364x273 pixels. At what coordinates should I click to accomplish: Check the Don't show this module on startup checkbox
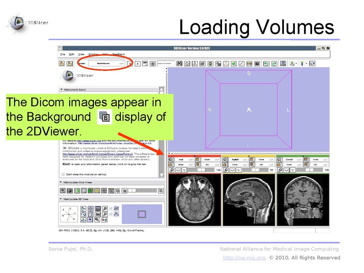click(x=63, y=174)
